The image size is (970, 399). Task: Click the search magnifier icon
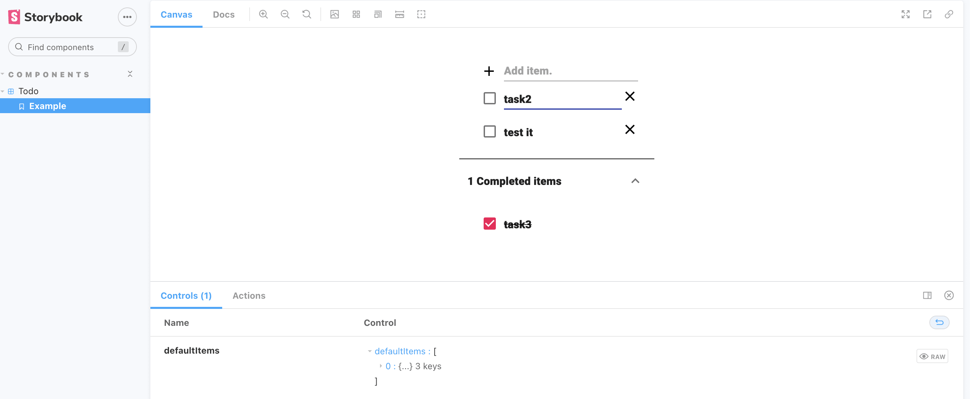pyautogui.click(x=19, y=47)
